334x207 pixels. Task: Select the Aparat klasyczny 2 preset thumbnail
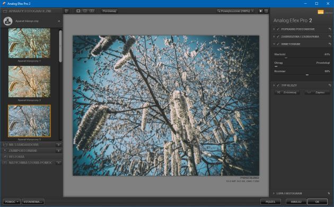point(29,81)
